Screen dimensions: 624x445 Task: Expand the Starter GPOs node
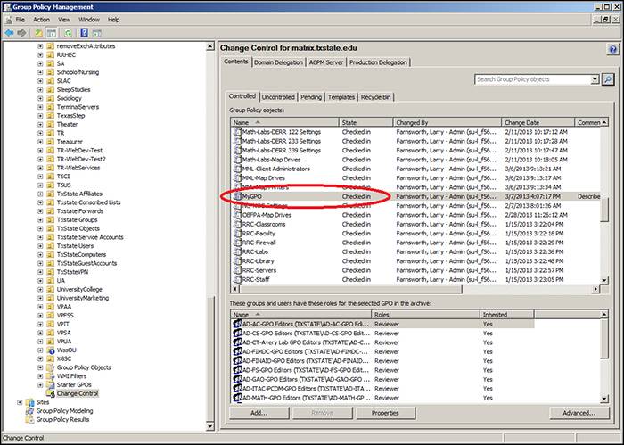[x=40, y=385]
